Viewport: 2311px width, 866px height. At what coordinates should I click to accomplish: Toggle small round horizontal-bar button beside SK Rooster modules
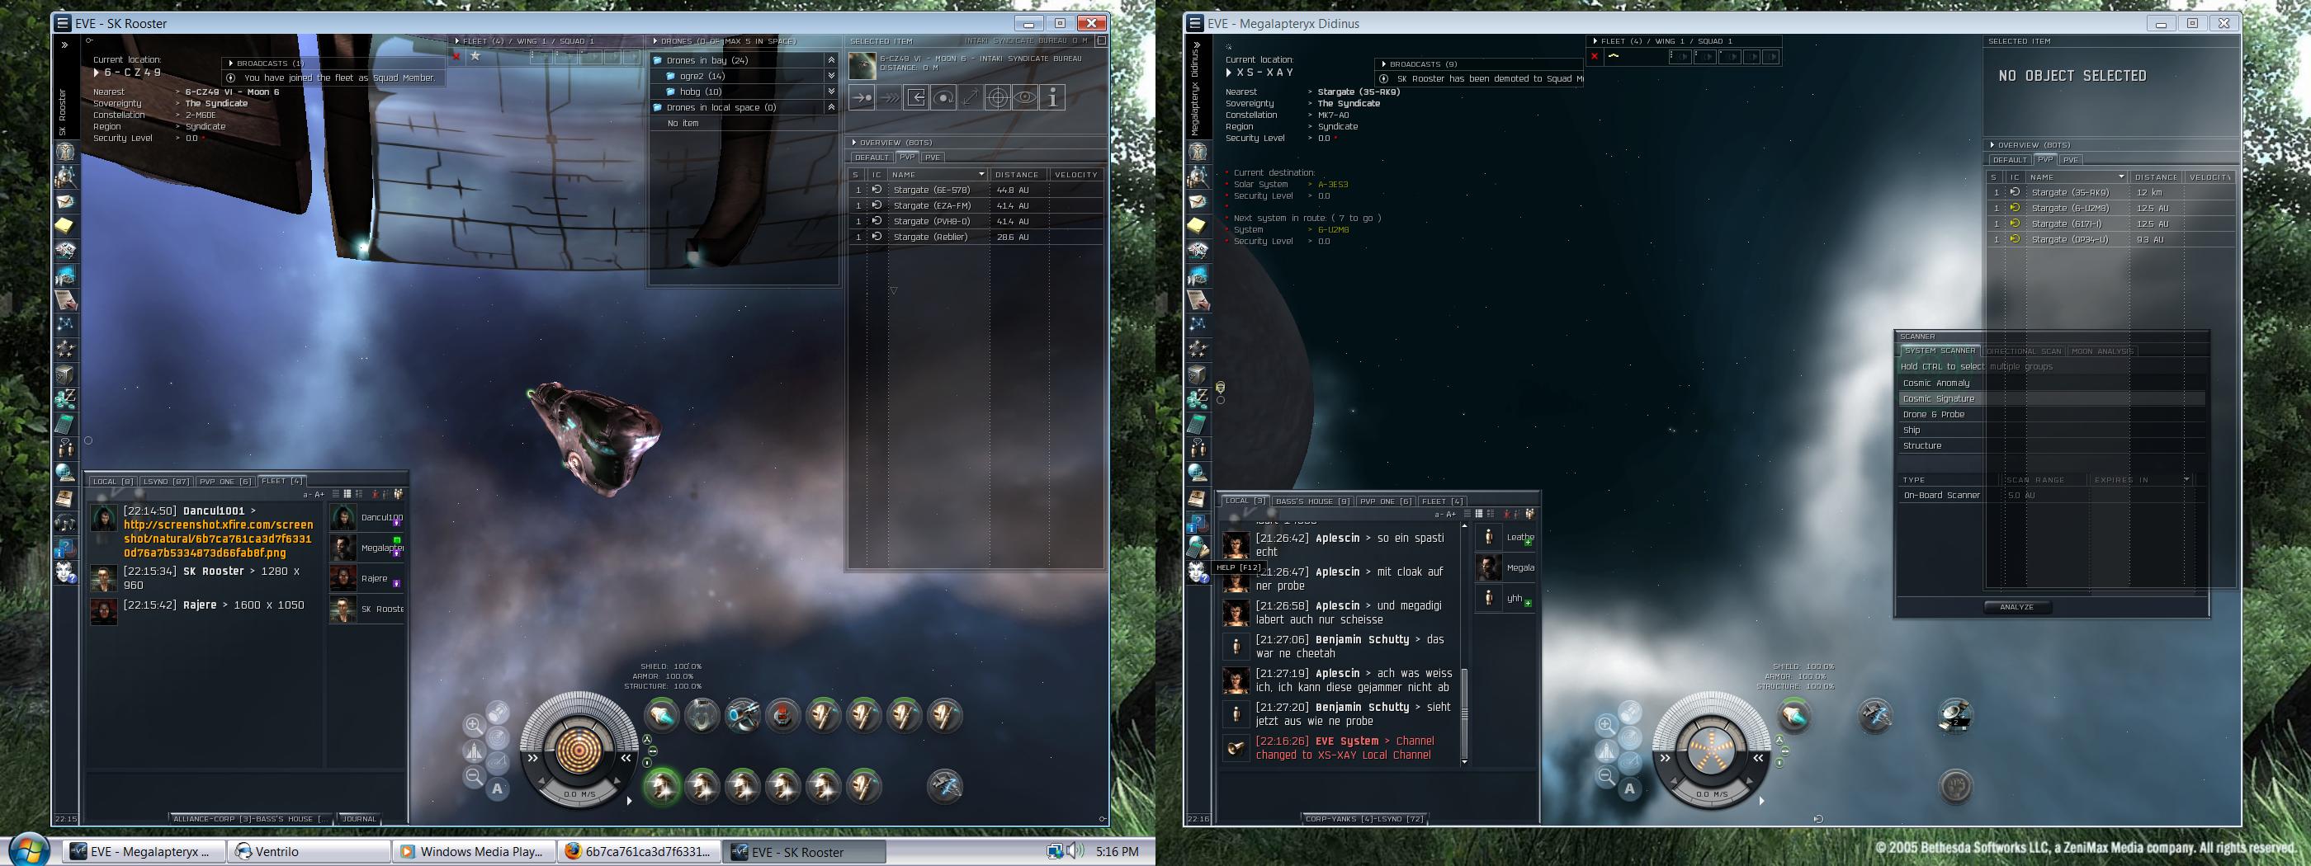[x=653, y=751]
